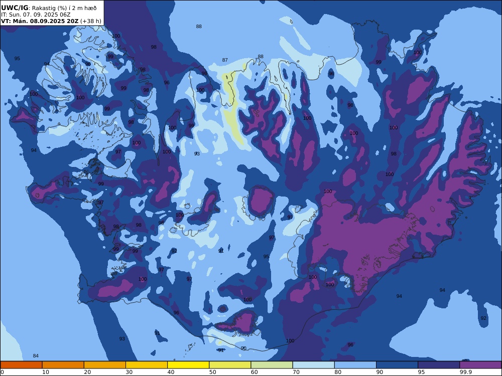Click the 'IT: Sun. 07. 09. 2025 06Z' line

coord(36,15)
